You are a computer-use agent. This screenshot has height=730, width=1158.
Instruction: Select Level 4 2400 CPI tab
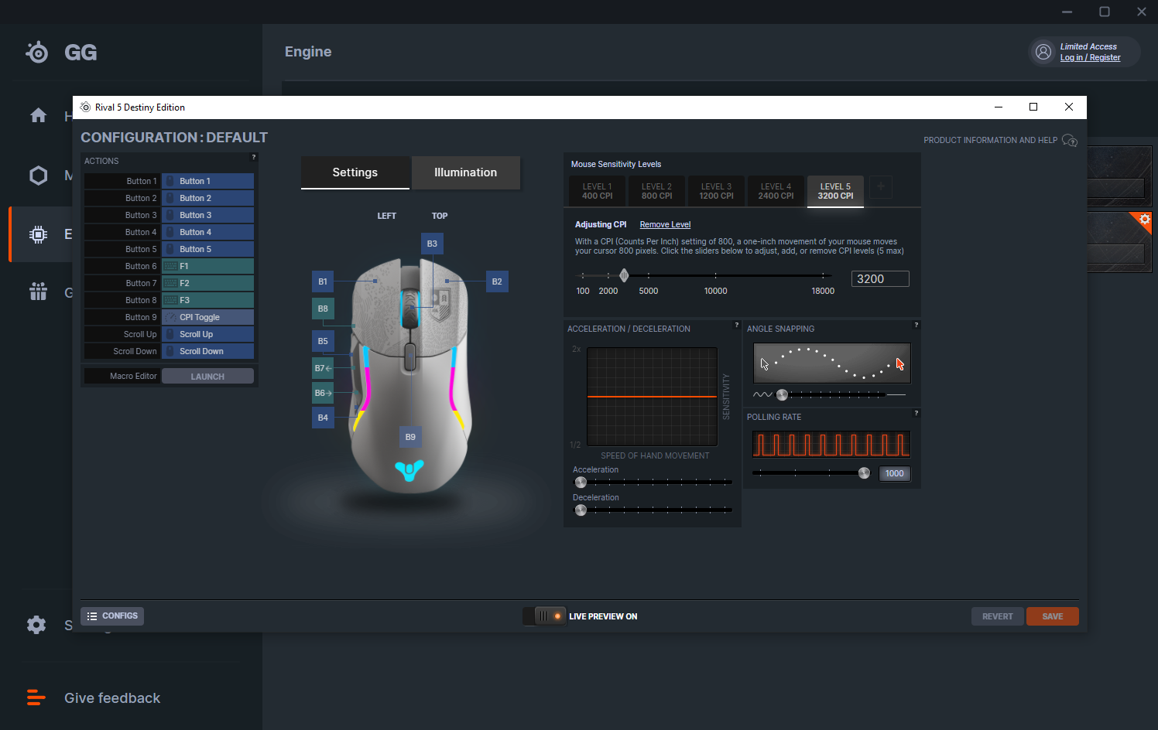tap(776, 191)
